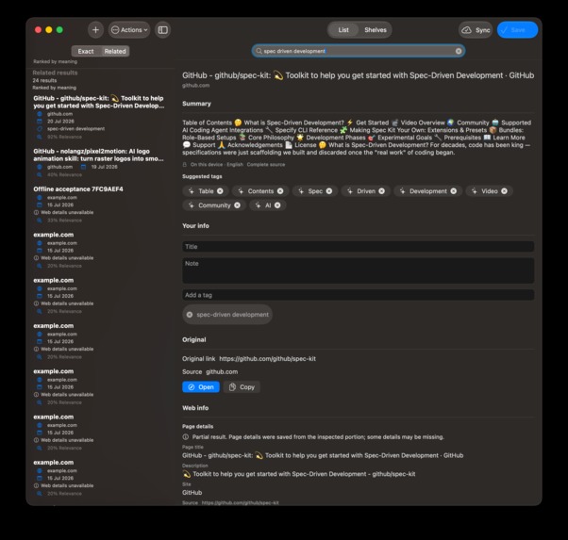Screen dimensions: 568x540
Task: Switch to the List view
Action: coord(343,30)
